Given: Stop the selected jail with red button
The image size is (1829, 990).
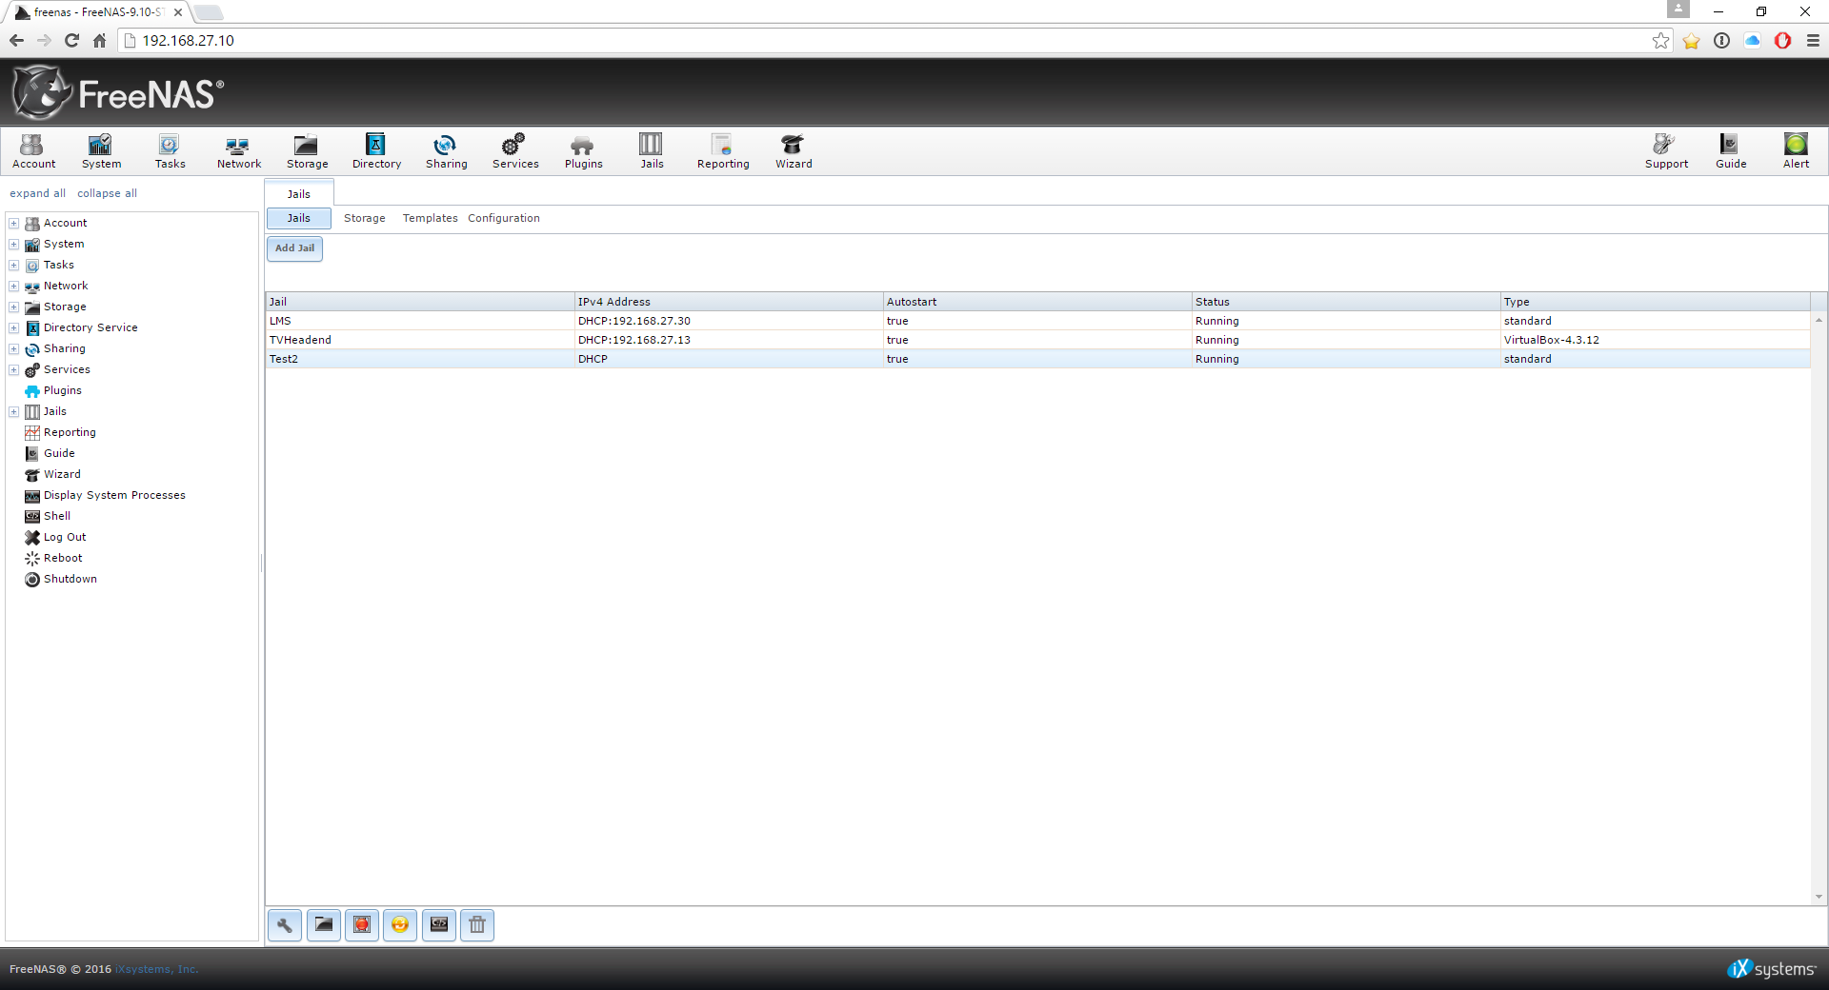Looking at the screenshot, I should 362,925.
